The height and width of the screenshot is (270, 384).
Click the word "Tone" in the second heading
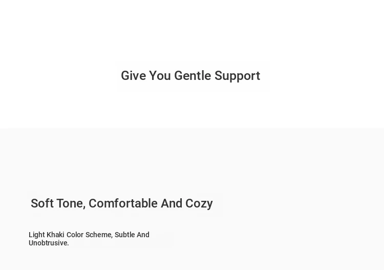69,203
